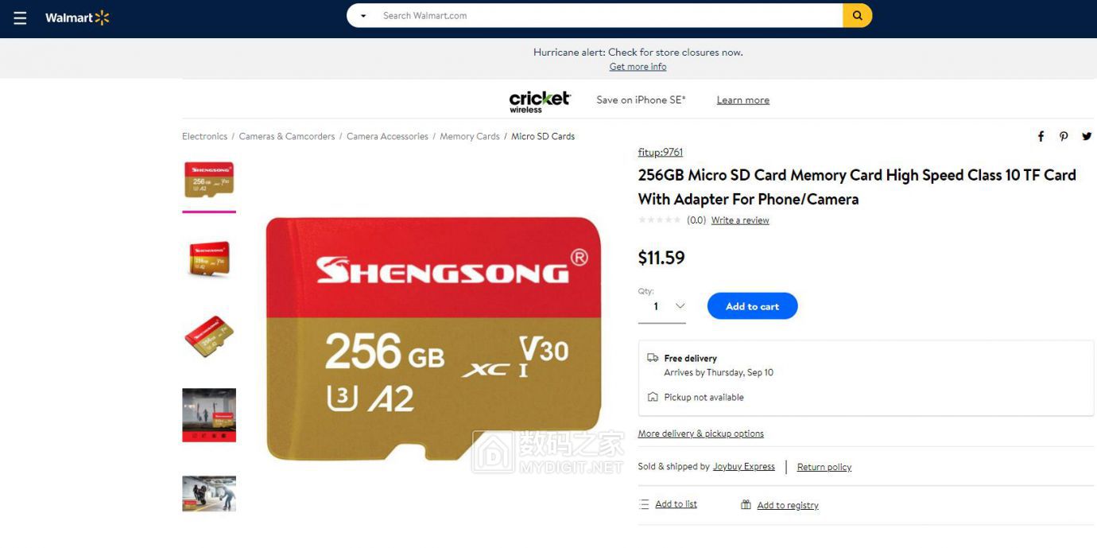Go to Cameras & Camcorders breadcrumb
Image resolution: width=1097 pixels, height=548 pixels.
point(287,137)
